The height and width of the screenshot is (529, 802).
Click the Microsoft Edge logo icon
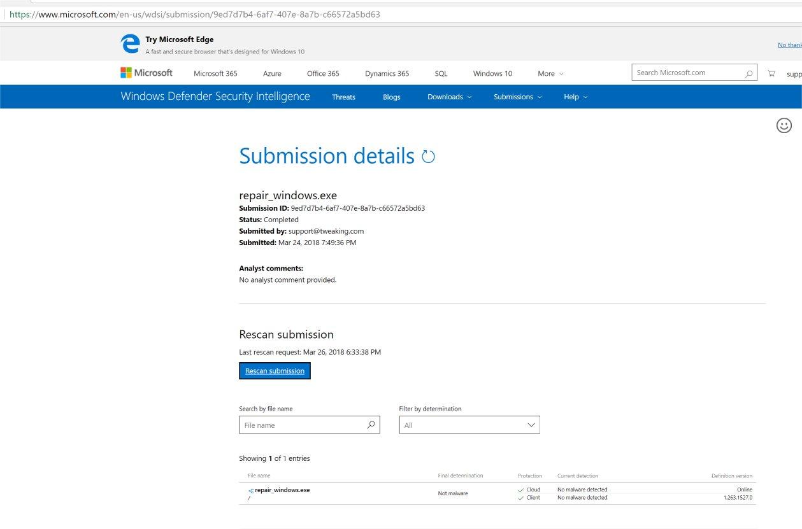130,43
